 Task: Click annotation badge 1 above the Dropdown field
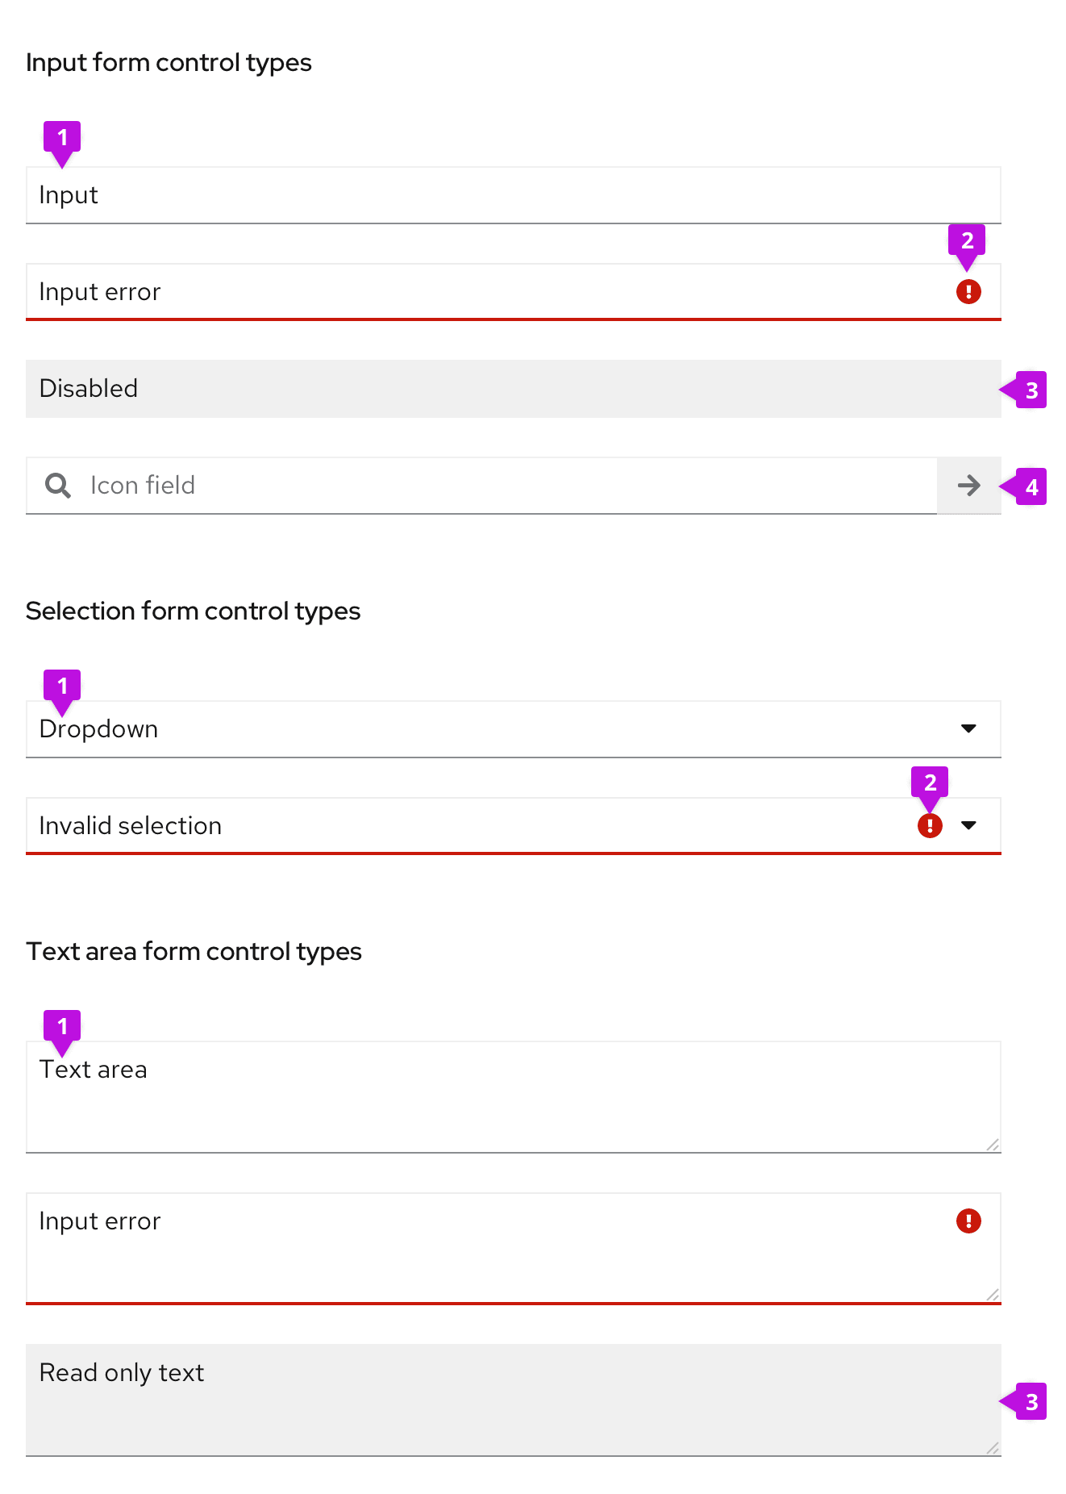point(62,686)
